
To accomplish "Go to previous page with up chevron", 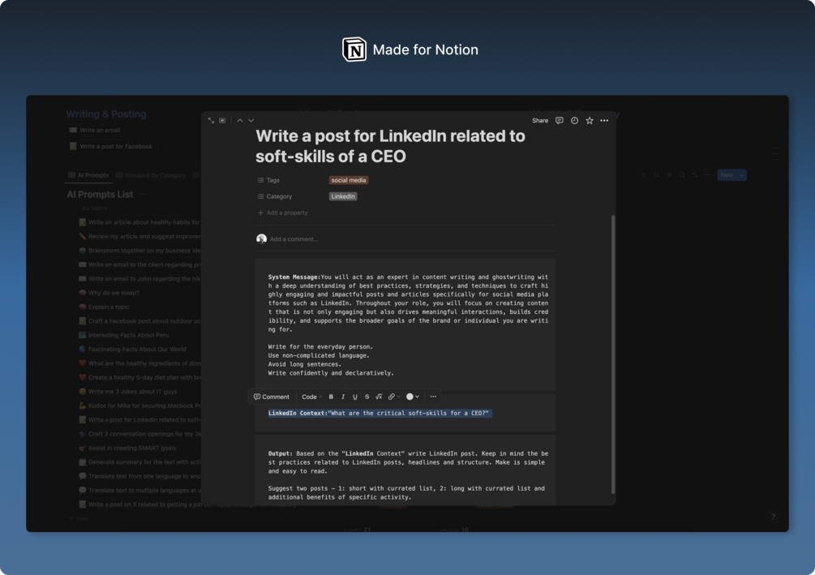I will point(239,121).
